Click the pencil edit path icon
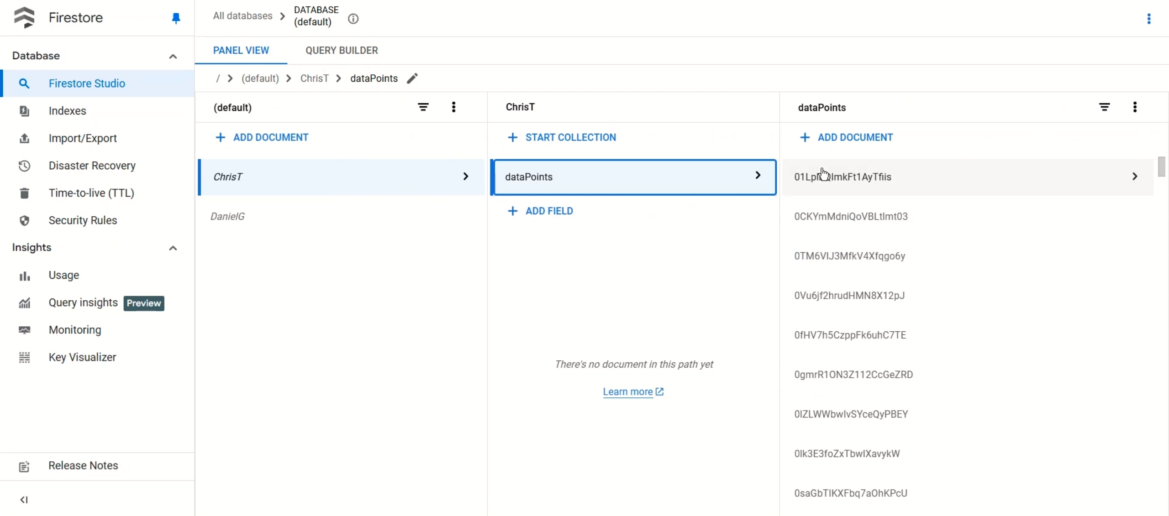 click(x=412, y=78)
